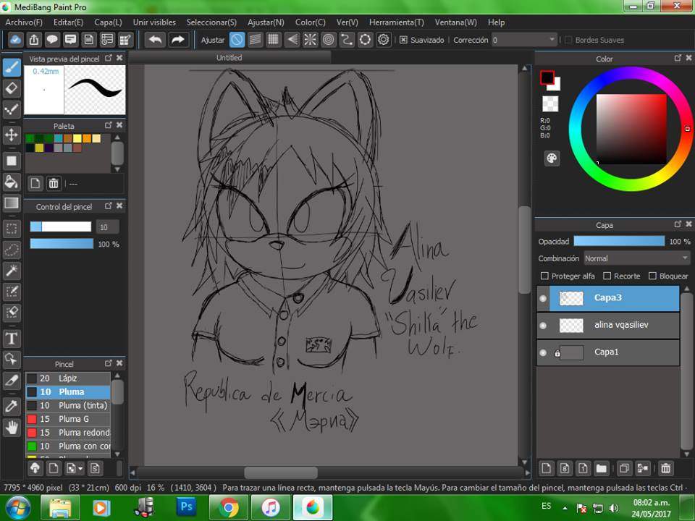The image size is (695, 521).
Task: Hide the alina vqasiliev layer
Action: click(543, 326)
